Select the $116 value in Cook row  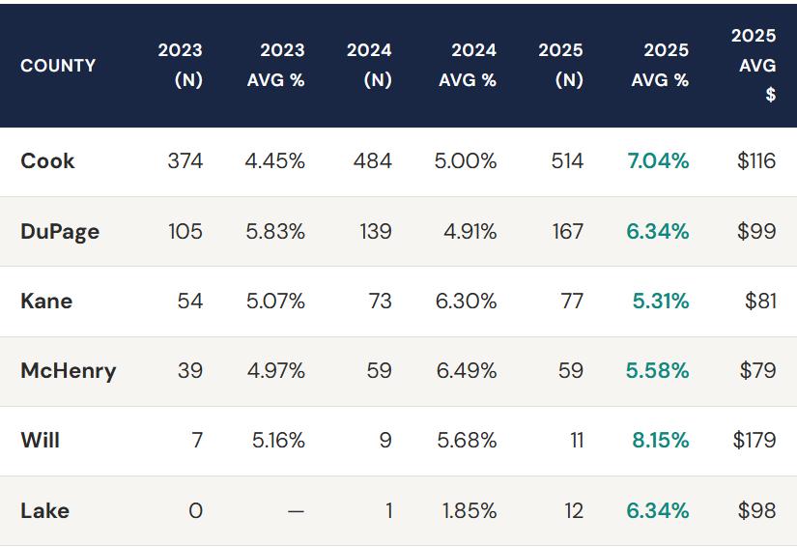coord(756,161)
